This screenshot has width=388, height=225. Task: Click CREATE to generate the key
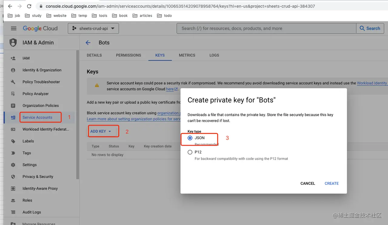coord(331,183)
